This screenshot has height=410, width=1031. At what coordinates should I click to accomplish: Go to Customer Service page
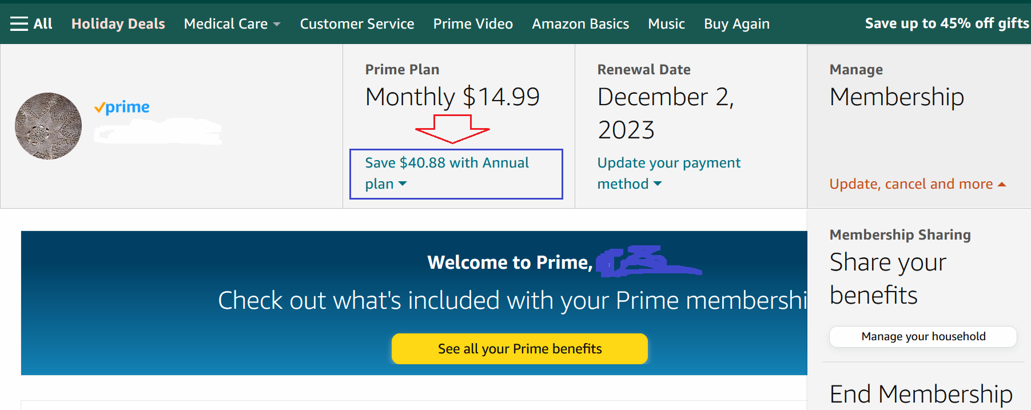357,23
